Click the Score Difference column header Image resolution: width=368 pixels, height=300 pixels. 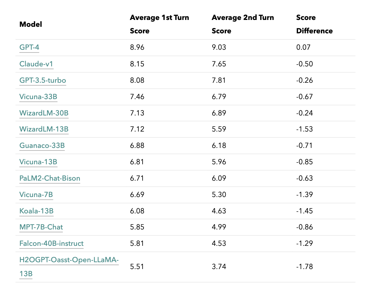tap(314, 24)
